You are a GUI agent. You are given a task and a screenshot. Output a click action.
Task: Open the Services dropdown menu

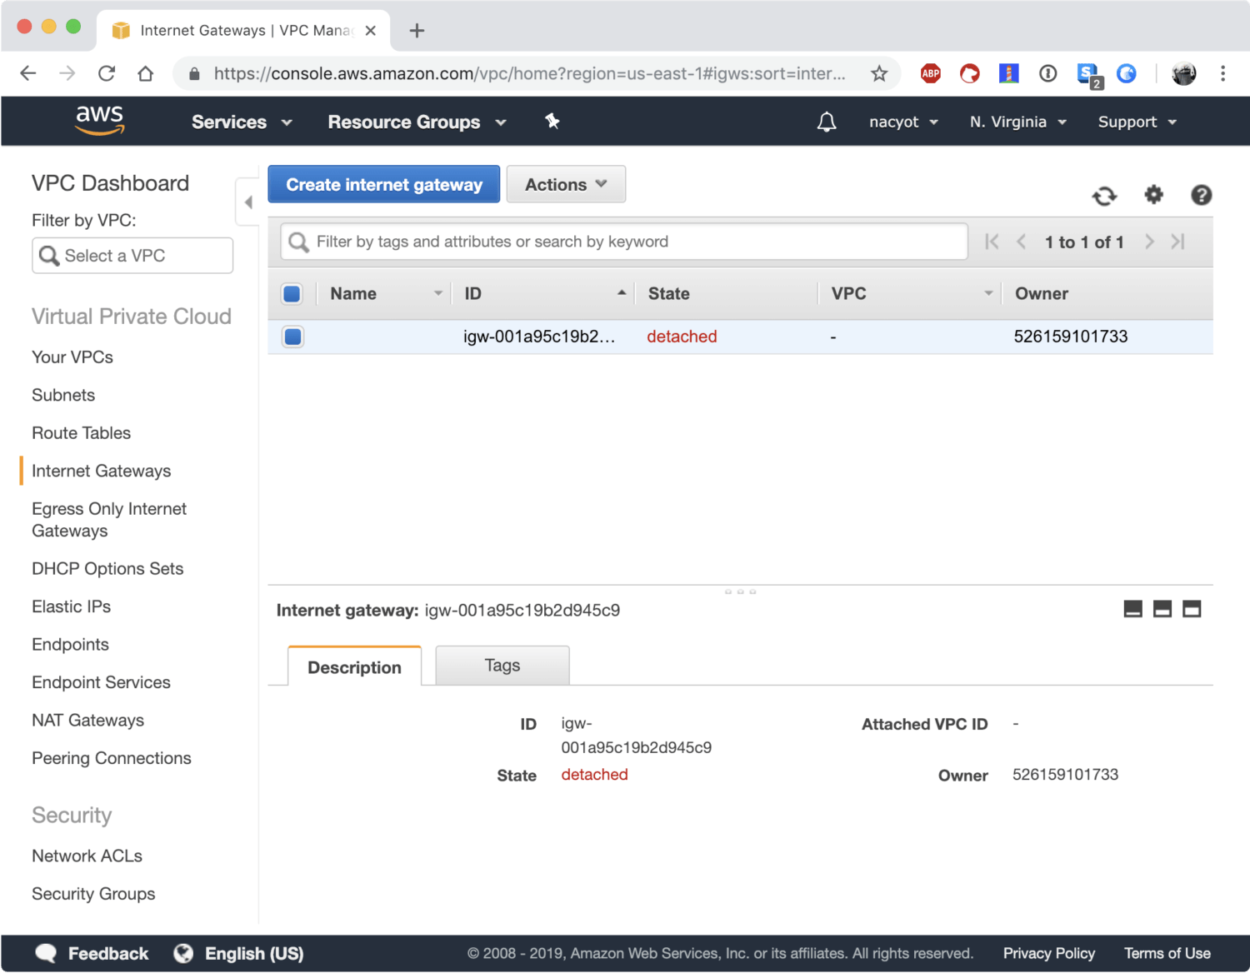[x=242, y=122]
